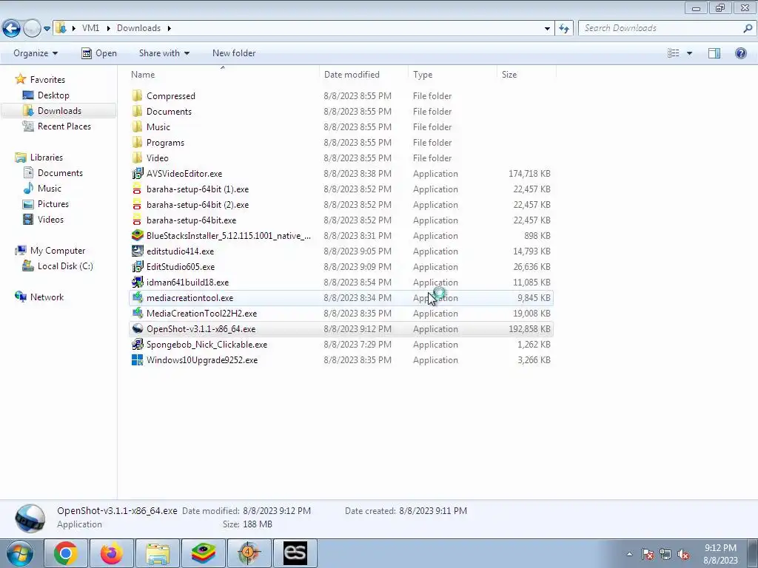Toggle the preview pane icon
Screen dimensions: 758x568
(x=714, y=53)
